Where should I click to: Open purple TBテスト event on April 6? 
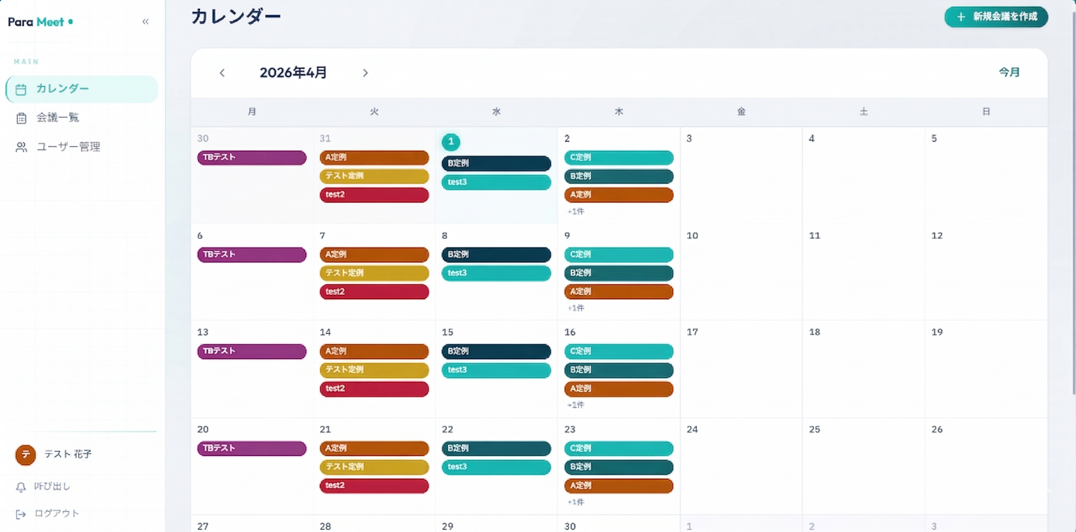[251, 255]
